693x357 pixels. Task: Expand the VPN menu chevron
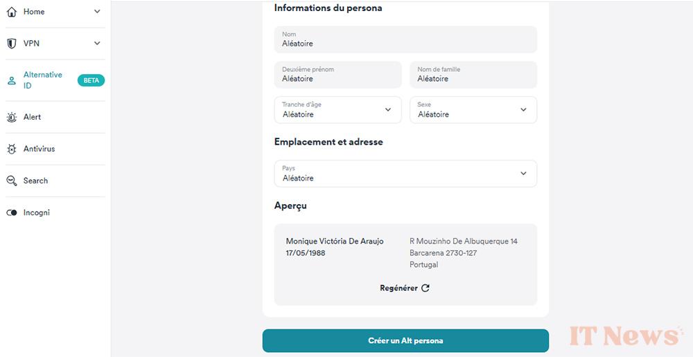coord(97,44)
